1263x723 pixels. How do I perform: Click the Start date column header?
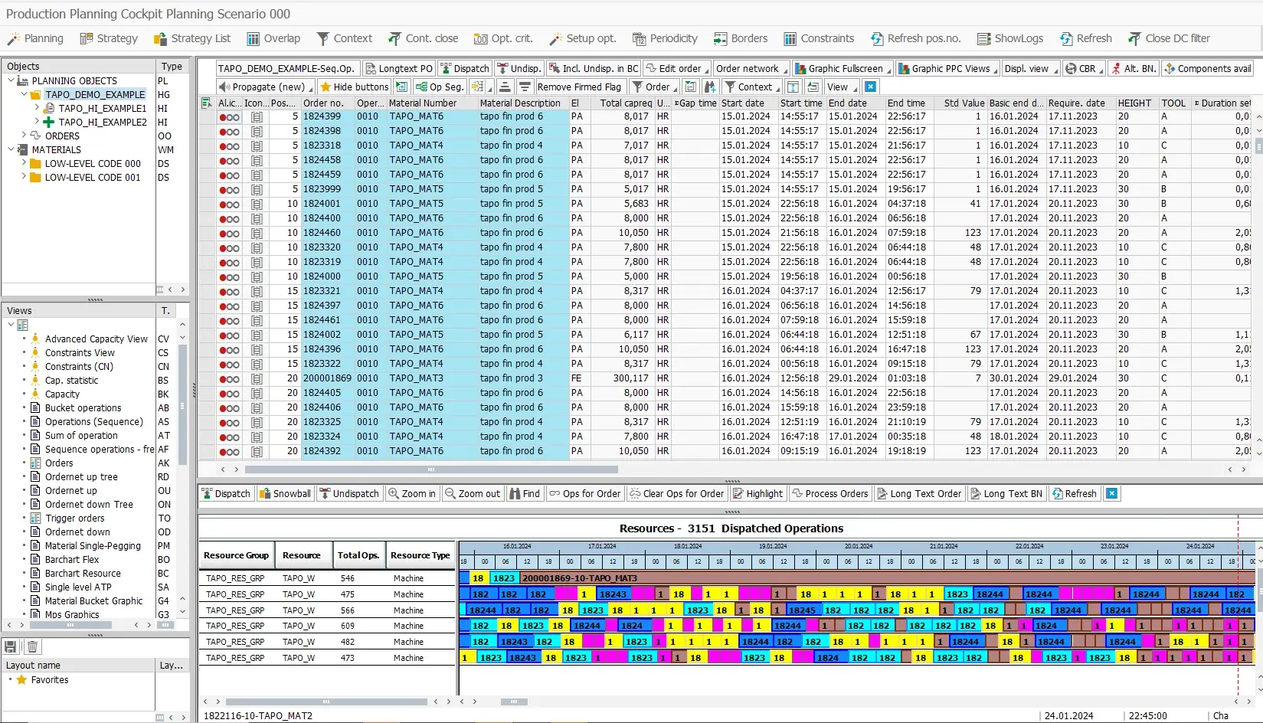(748, 103)
